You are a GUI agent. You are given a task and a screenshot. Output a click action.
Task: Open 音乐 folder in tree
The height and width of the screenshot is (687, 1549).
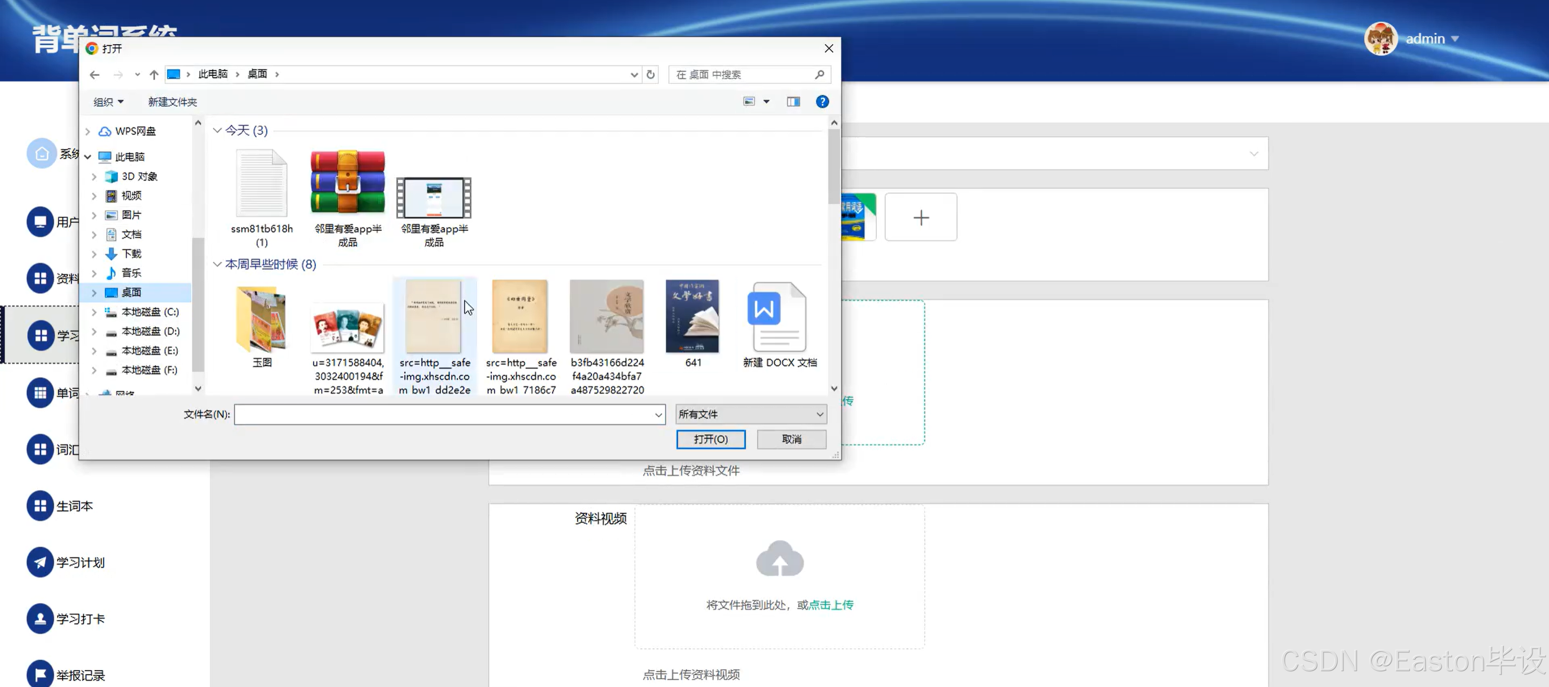131,273
